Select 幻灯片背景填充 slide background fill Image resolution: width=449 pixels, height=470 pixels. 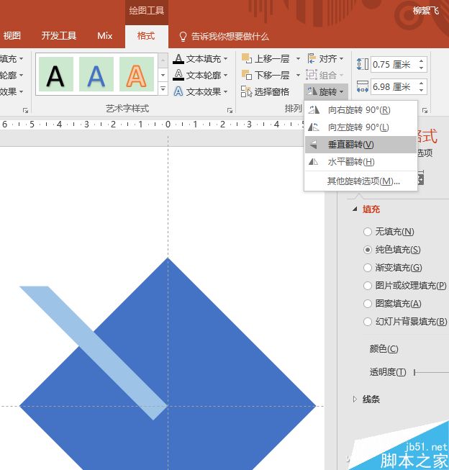pos(368,322)
